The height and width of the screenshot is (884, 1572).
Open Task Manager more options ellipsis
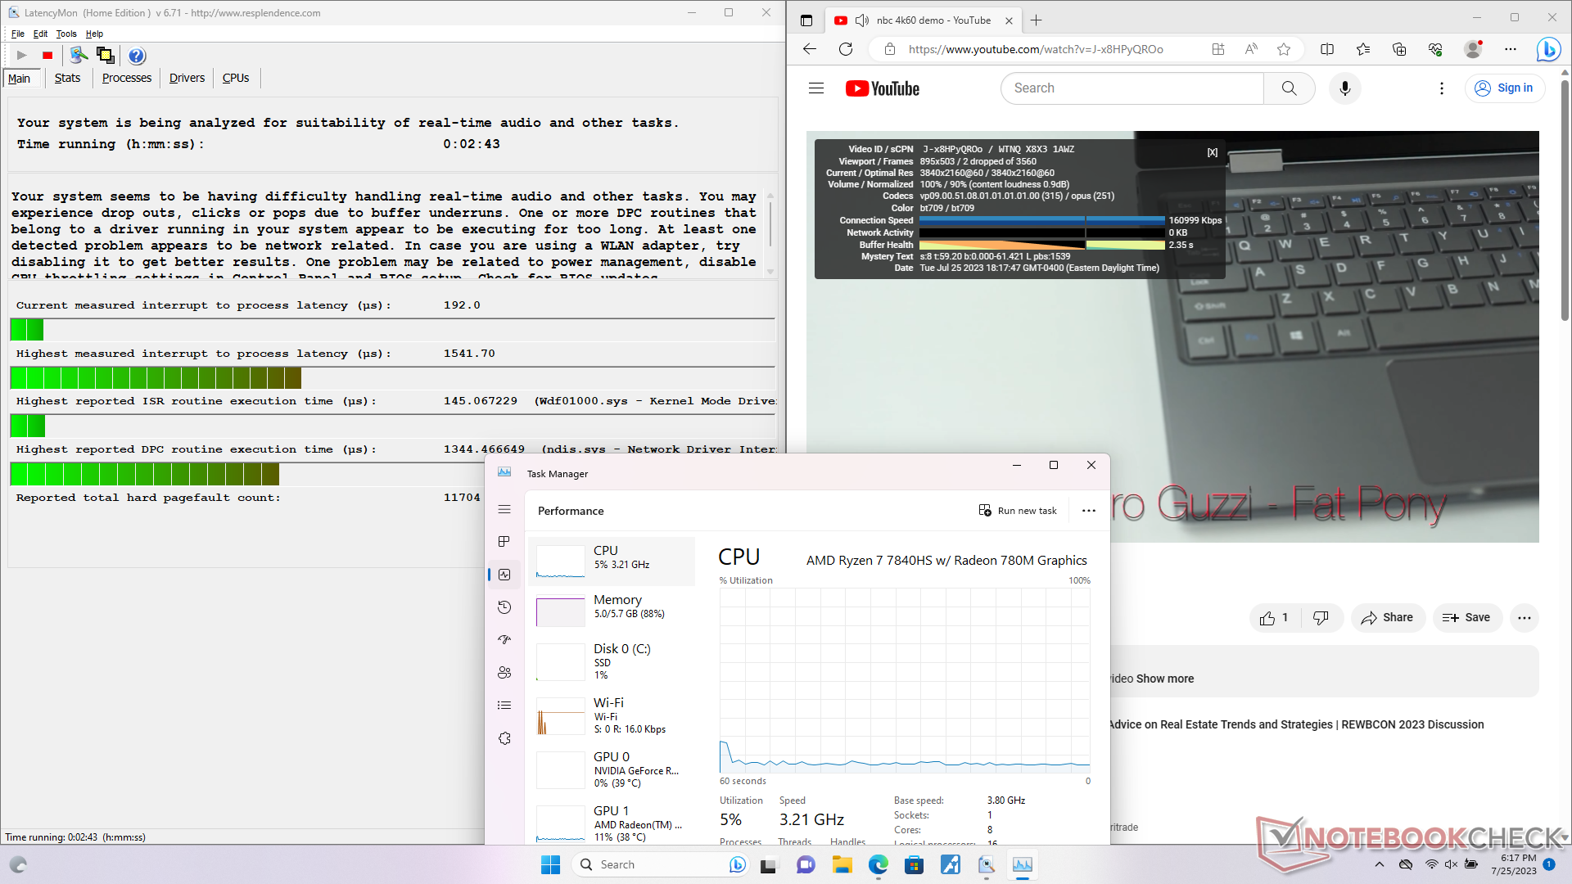pyautogui.click(x=1088, y=511)
